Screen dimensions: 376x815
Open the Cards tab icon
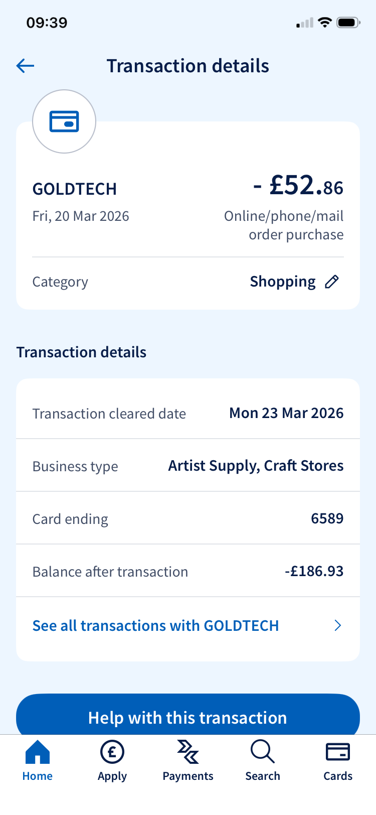337,752
